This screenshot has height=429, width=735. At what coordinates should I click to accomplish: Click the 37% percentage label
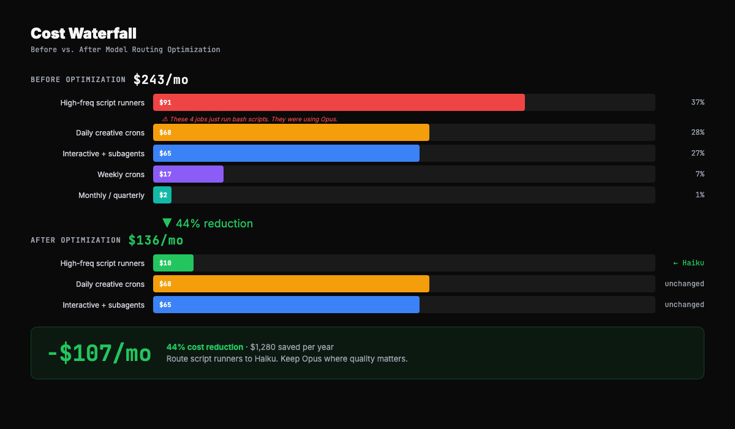(698, 102)
